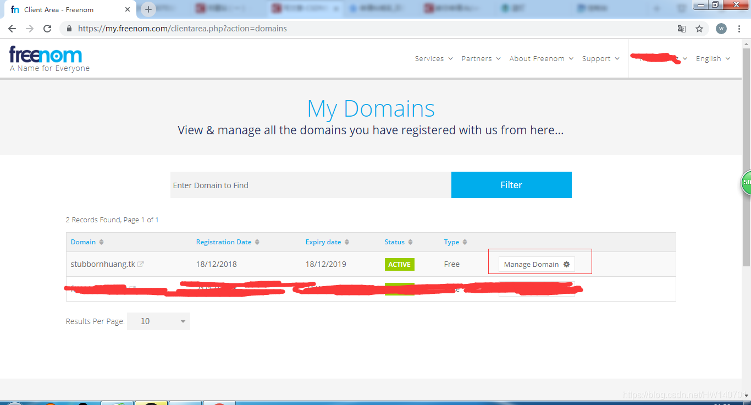This screenshot has width=751, height=405.
Task: Click Expiry date column header
Action: point(323,242)
